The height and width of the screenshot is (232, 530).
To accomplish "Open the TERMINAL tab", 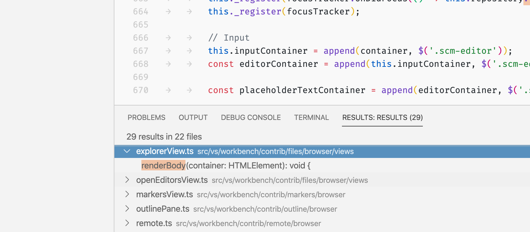I will coord(311,117).
